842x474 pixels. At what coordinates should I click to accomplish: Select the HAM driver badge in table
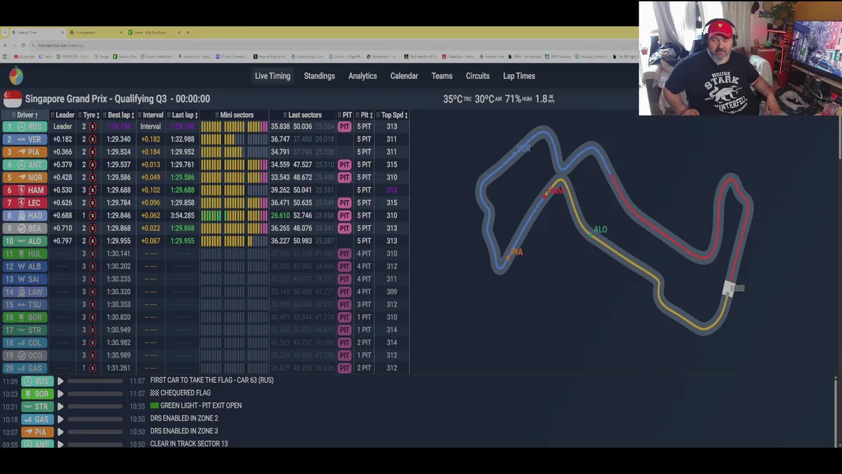pos(24,190)
